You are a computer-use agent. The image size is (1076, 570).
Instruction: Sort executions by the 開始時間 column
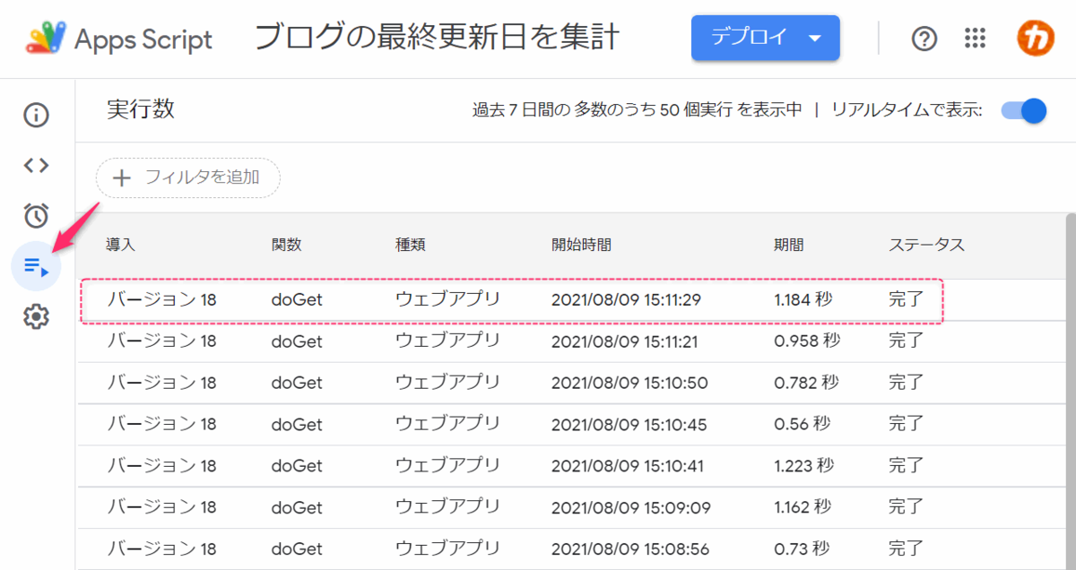coord(581,244)
